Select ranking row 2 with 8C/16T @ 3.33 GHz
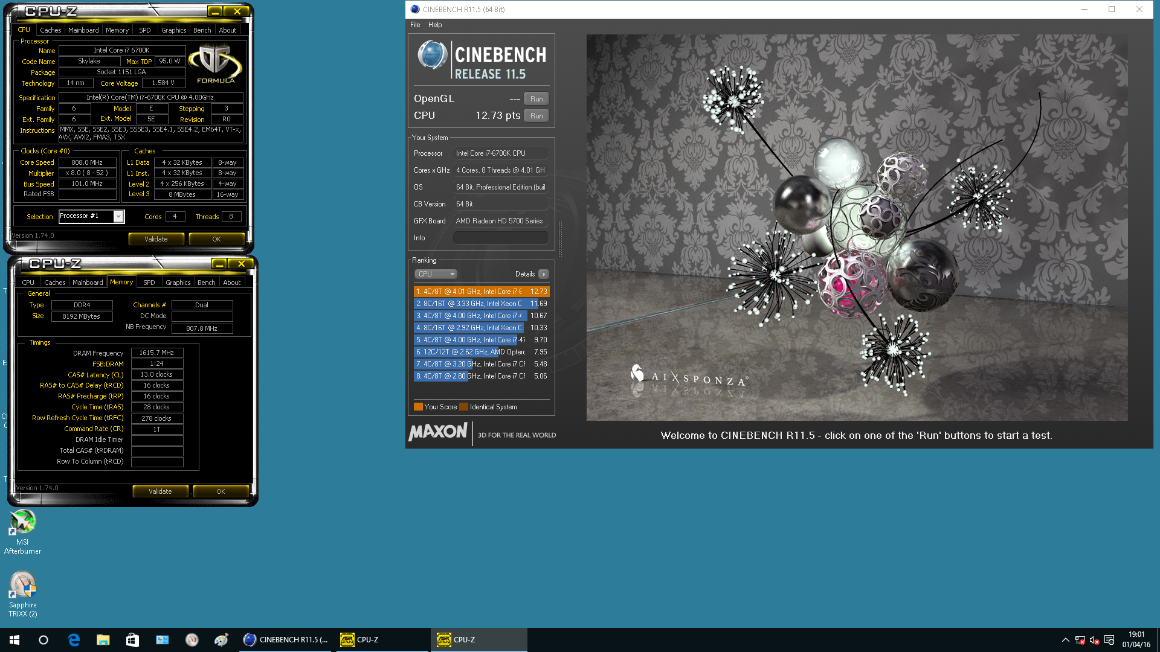 click(482, 304)
